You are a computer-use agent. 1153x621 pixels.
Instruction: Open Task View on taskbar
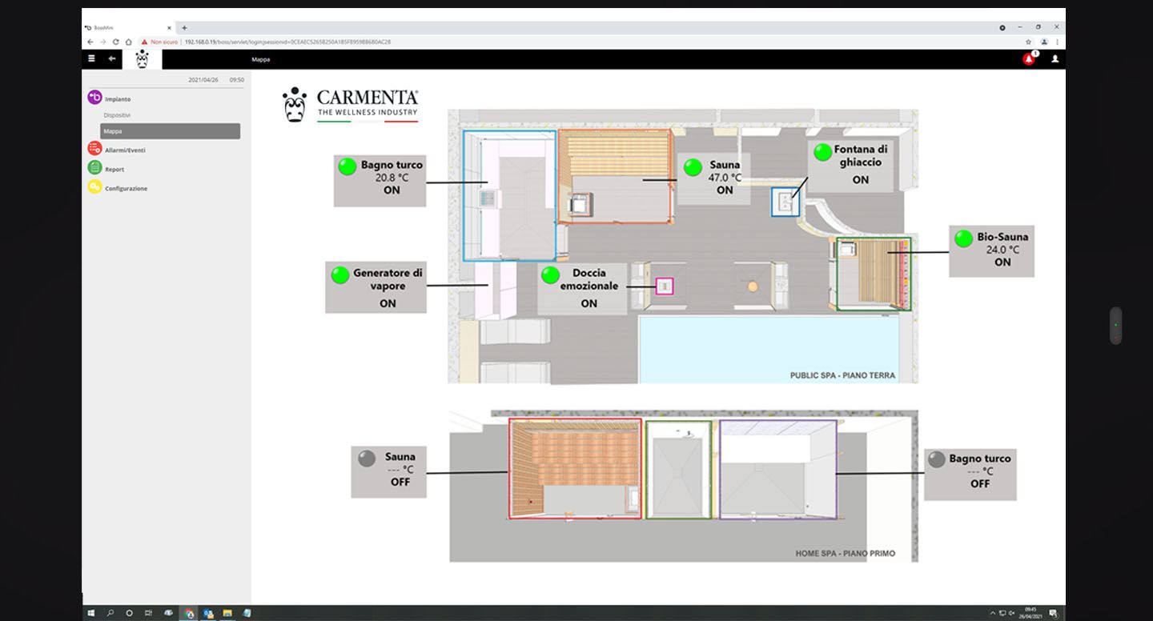149,613
